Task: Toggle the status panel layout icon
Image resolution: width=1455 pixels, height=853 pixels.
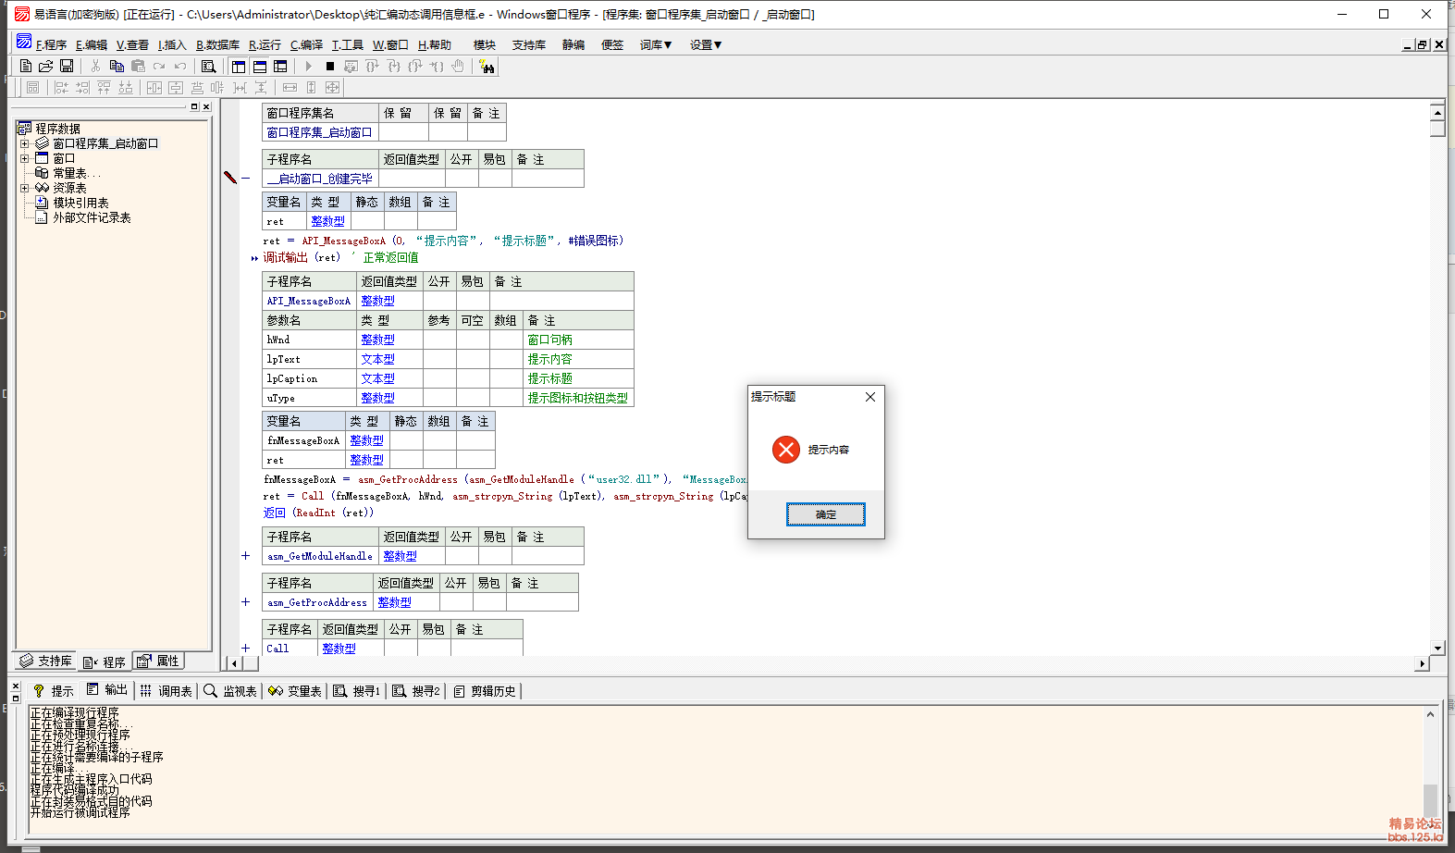Action: [260, 67]
